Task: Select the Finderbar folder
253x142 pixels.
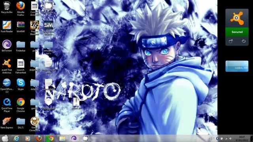Action: click(x=21, y=46)
